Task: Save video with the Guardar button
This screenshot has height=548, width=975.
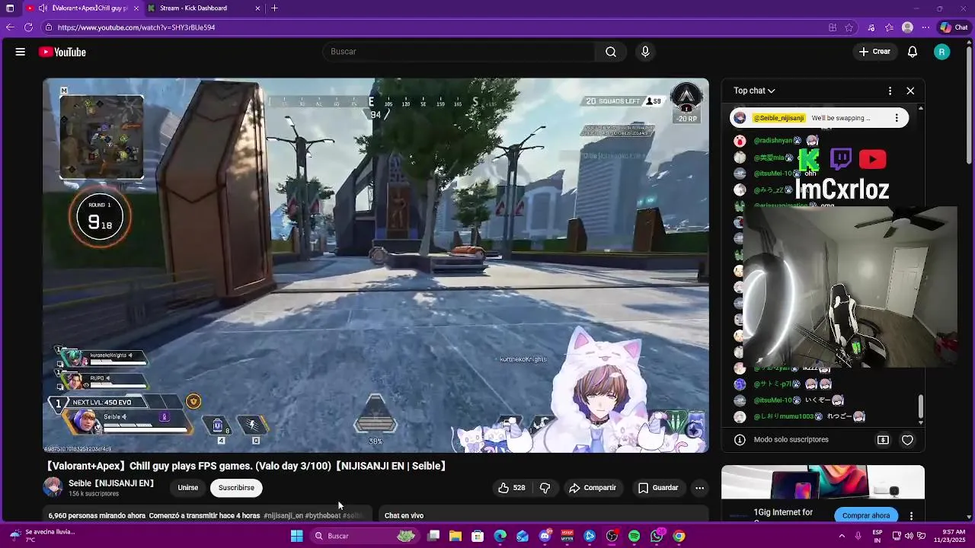Action: click(658, 488)
